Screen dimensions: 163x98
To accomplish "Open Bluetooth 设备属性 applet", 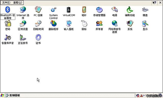I will pos(8,10).
